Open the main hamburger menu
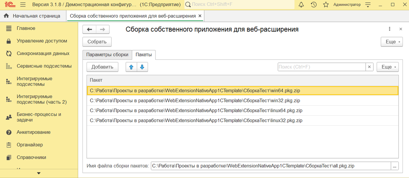The image size is (409, 178). 23,5
